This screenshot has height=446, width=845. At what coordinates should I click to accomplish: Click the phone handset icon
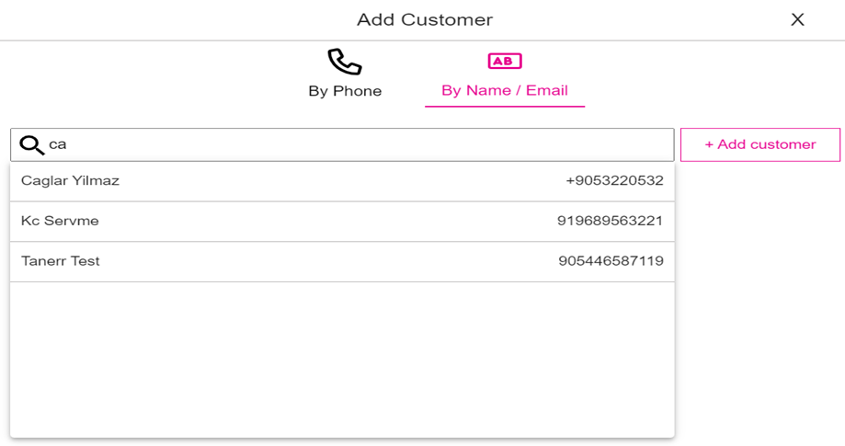tap(345, 63)
